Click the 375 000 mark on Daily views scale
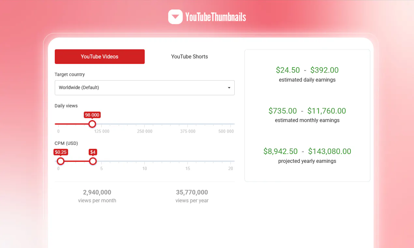This screenshot has height=248, width=414. point(188,131)
